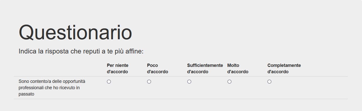362x111 pixels.
Task: Click the 'Per niente d'accordo' column header
Action: (x=118, y=68)
